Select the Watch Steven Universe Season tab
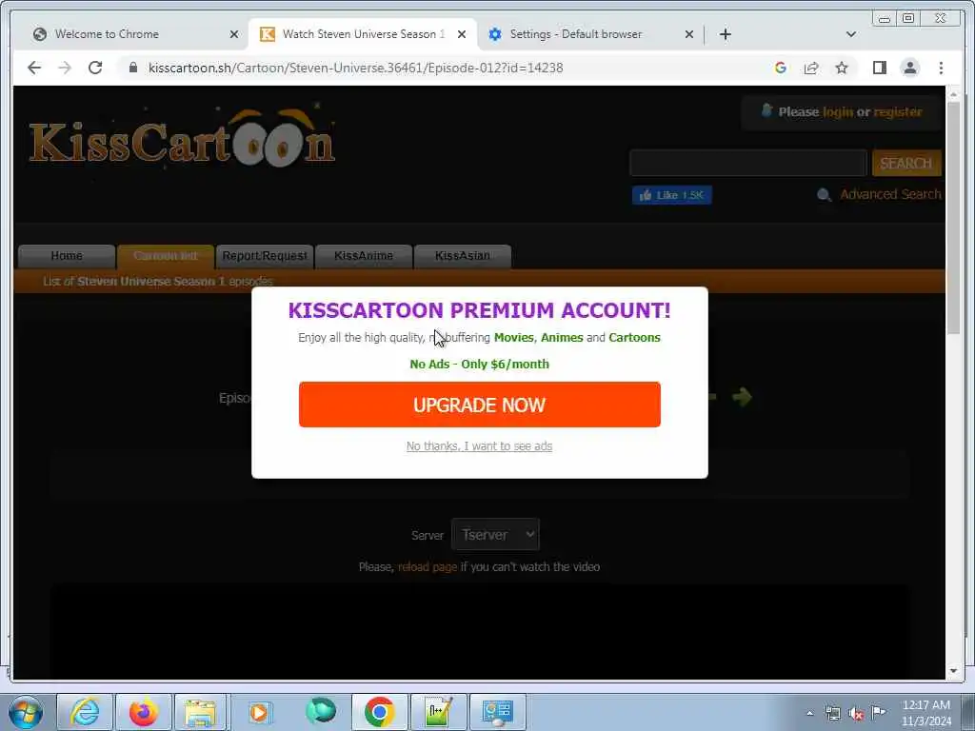 363,34
